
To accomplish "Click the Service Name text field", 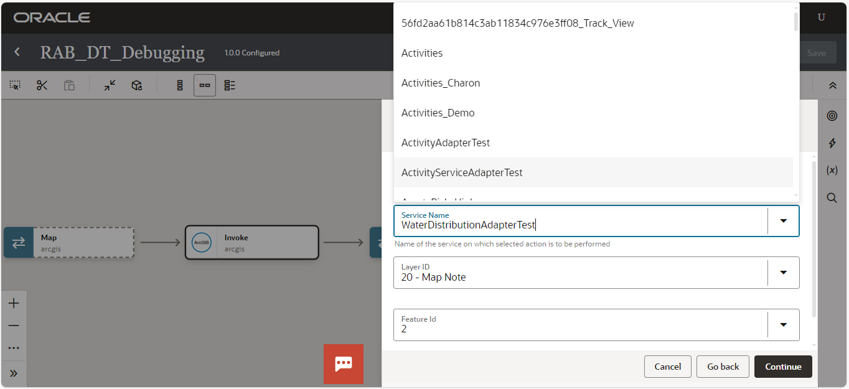I will click(x=579, y=225).
